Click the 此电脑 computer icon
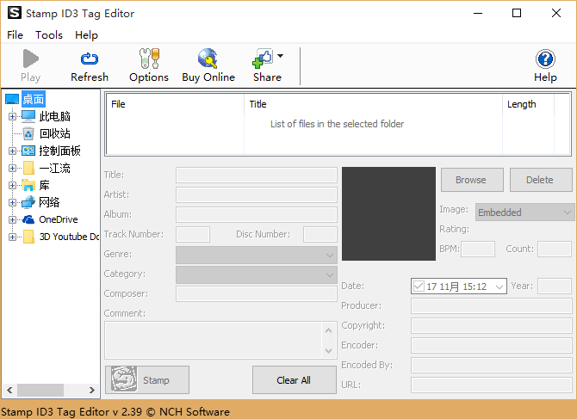 (28, 116)
